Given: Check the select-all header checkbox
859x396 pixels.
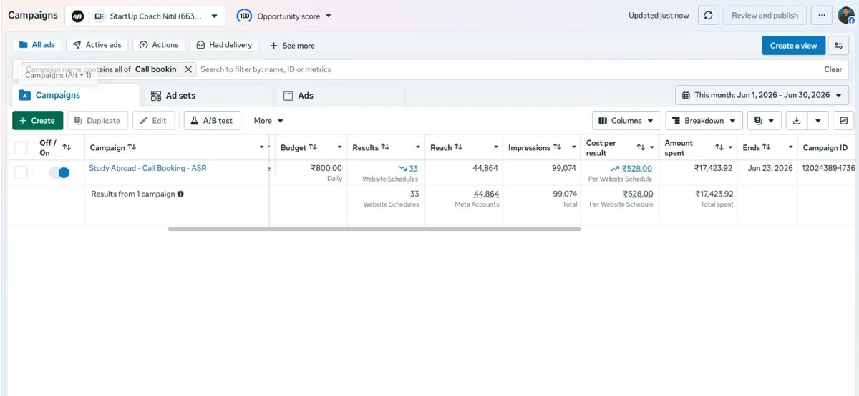Looking at the screenshot, I should (21, 148).
